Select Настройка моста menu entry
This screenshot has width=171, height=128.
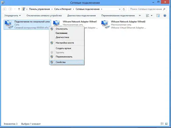click(x=67, y=43)
